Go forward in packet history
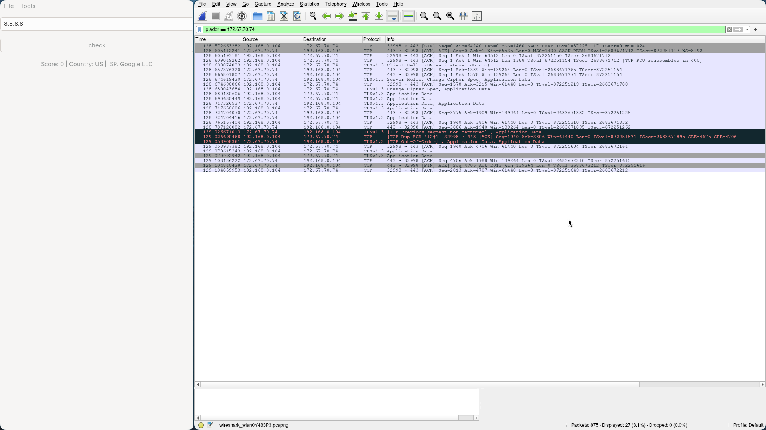Screen dimensions: 766x430 click(x=340, y=16)
